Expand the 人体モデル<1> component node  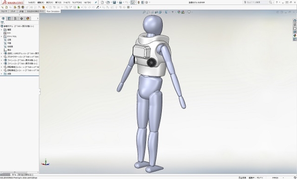(x=1, y=53)
